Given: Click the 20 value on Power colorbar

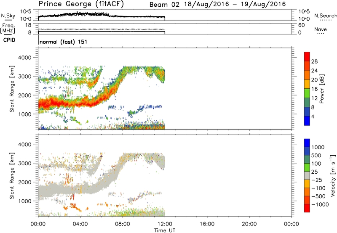Looking at the screenshot, I should (314, 80).
